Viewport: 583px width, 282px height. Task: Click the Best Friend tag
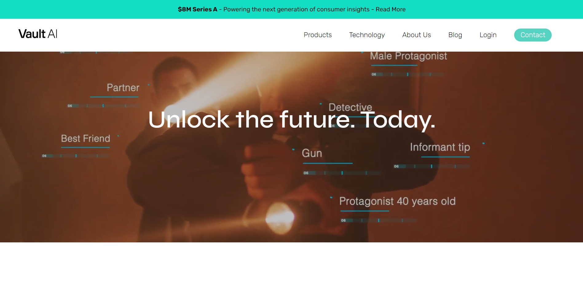point(85,139)
